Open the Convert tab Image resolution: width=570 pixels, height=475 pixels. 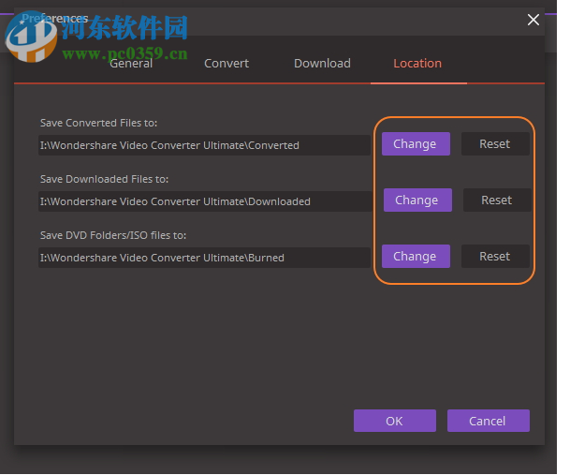(x=227, y=64)
